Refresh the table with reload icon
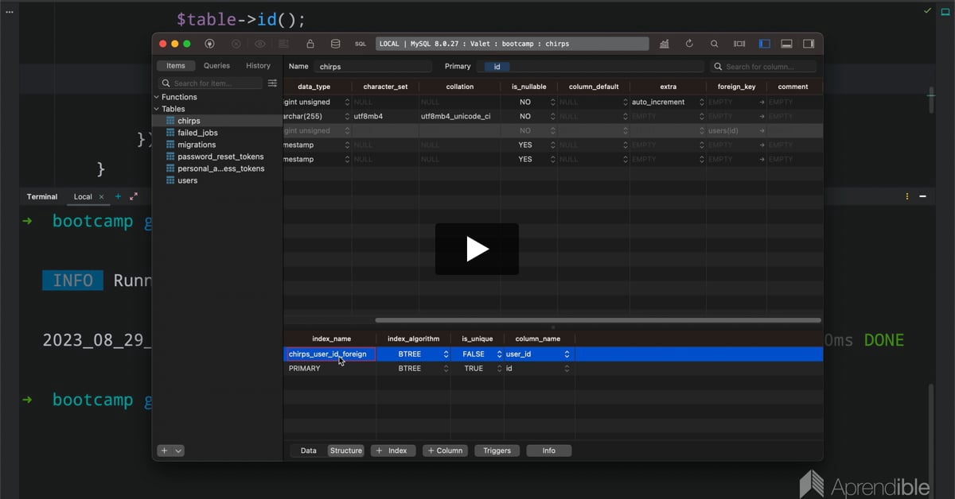The width and height of the screenshot is (955, 499). 689,44
